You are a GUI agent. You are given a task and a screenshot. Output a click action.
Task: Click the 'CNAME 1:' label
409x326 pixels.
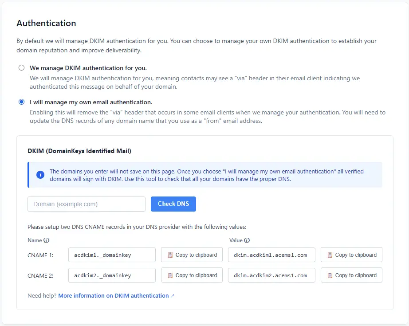click(40, 255)
